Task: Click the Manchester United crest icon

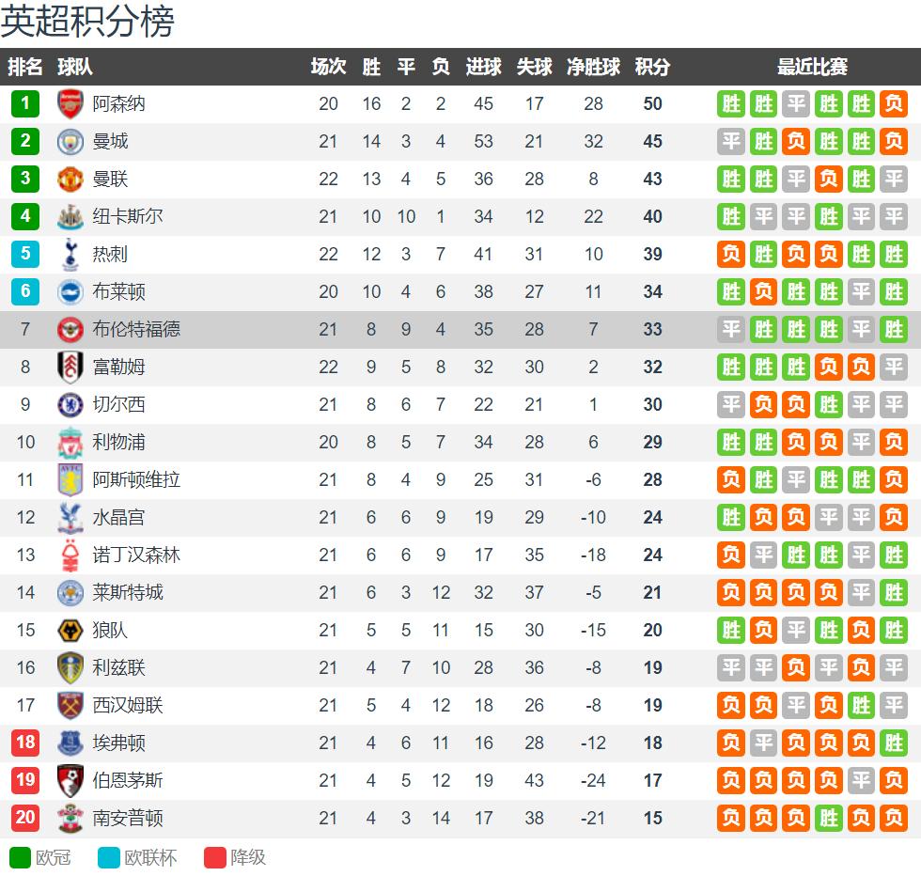Action: click(x=70, y=179)
